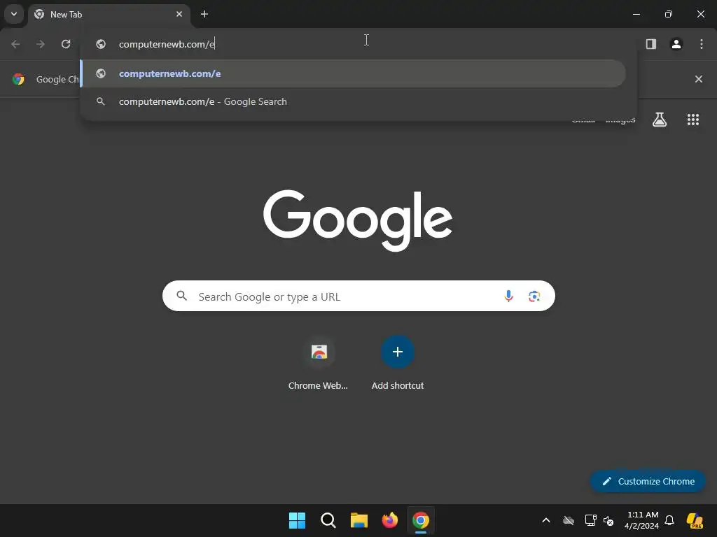This screenshot has height=537, width=717.
Task: Click the muted volume tray icon
Action: coord(608,520)
